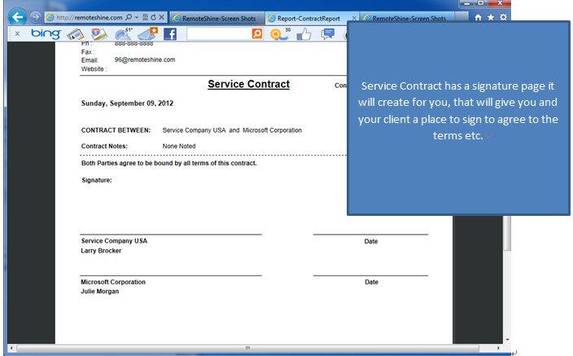The width and height of the screenshot is (573, 356).
Task: Click the Microsoft Corporation text in contract line
Action: [272, 130]
